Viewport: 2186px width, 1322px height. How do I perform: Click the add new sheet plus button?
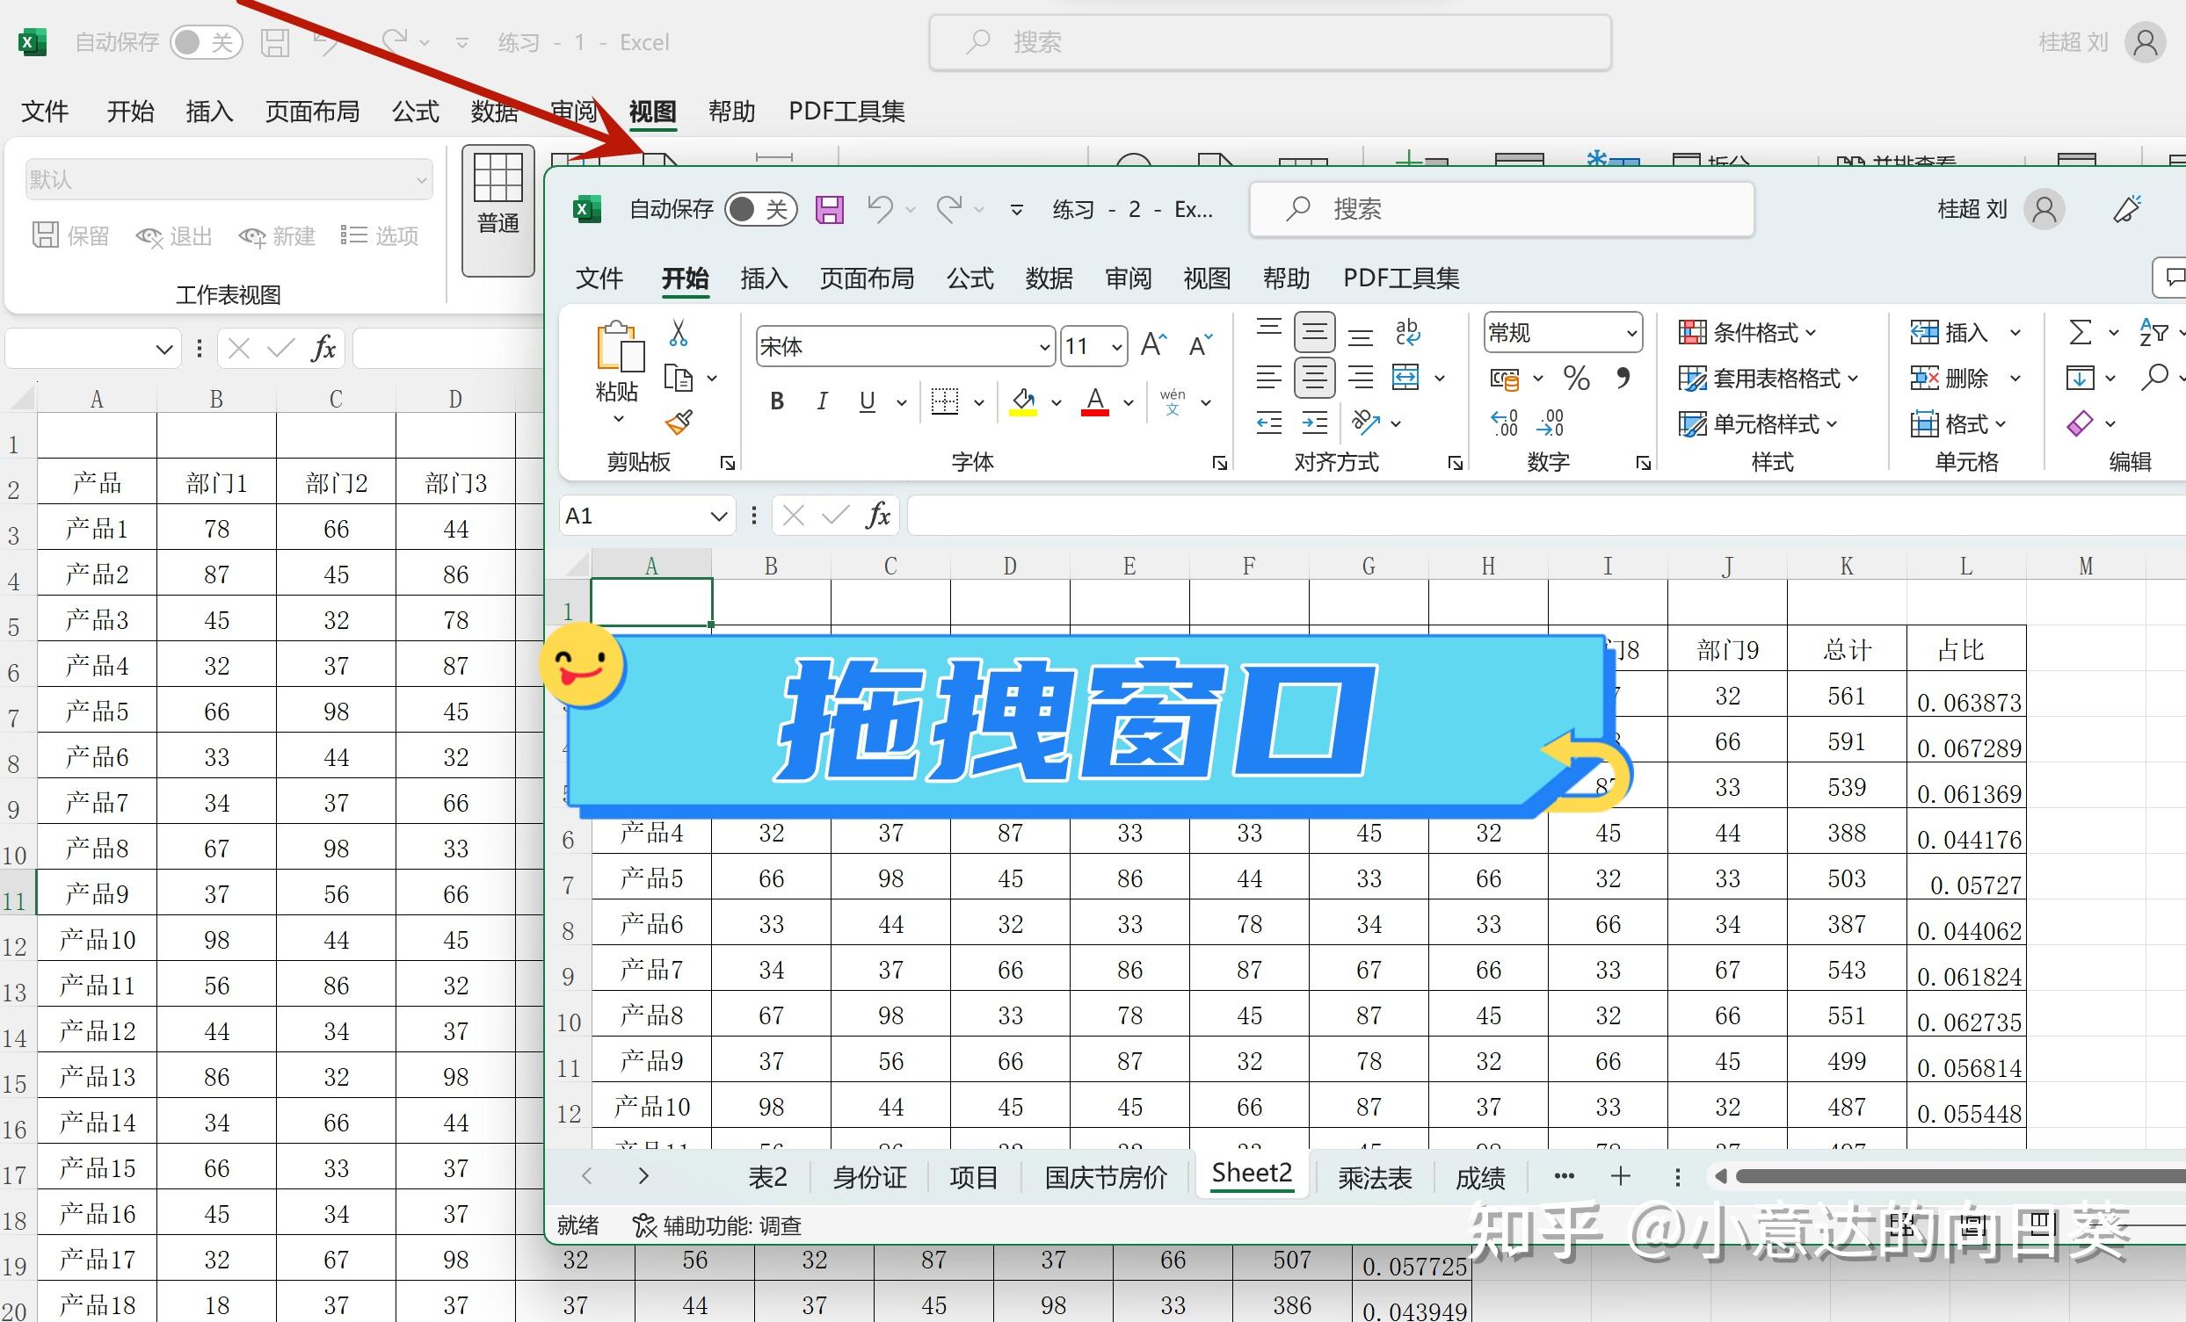[x=1621, y=1175]
